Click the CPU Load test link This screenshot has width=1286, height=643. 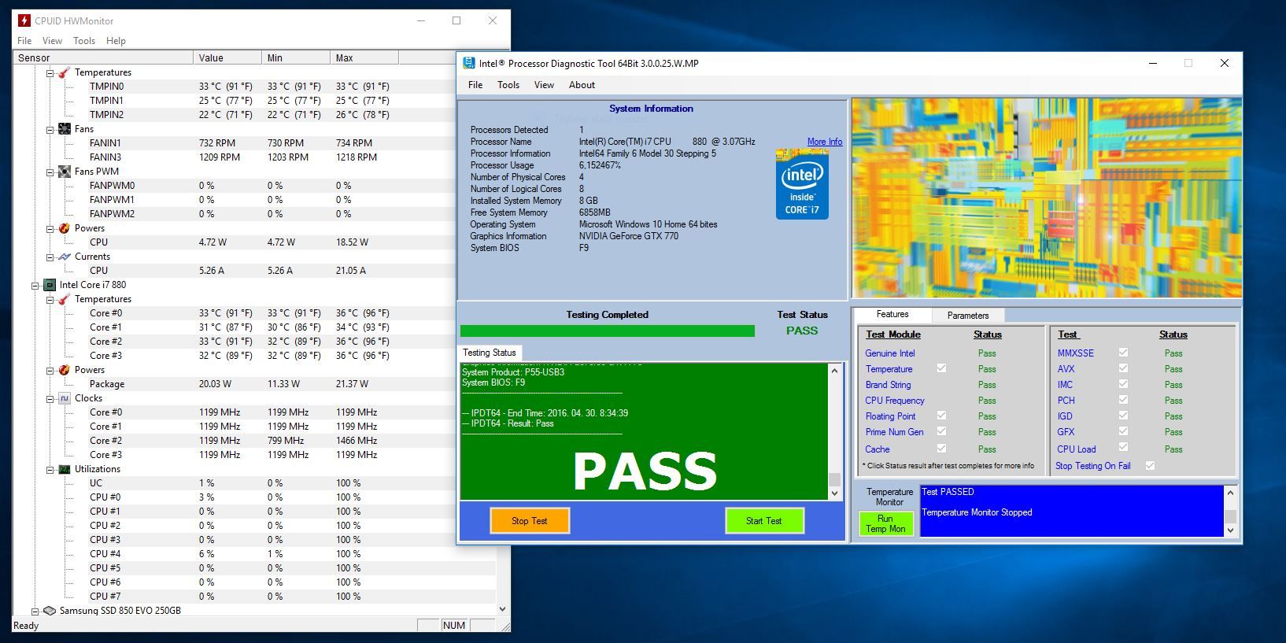click(x=1076, y=449)
